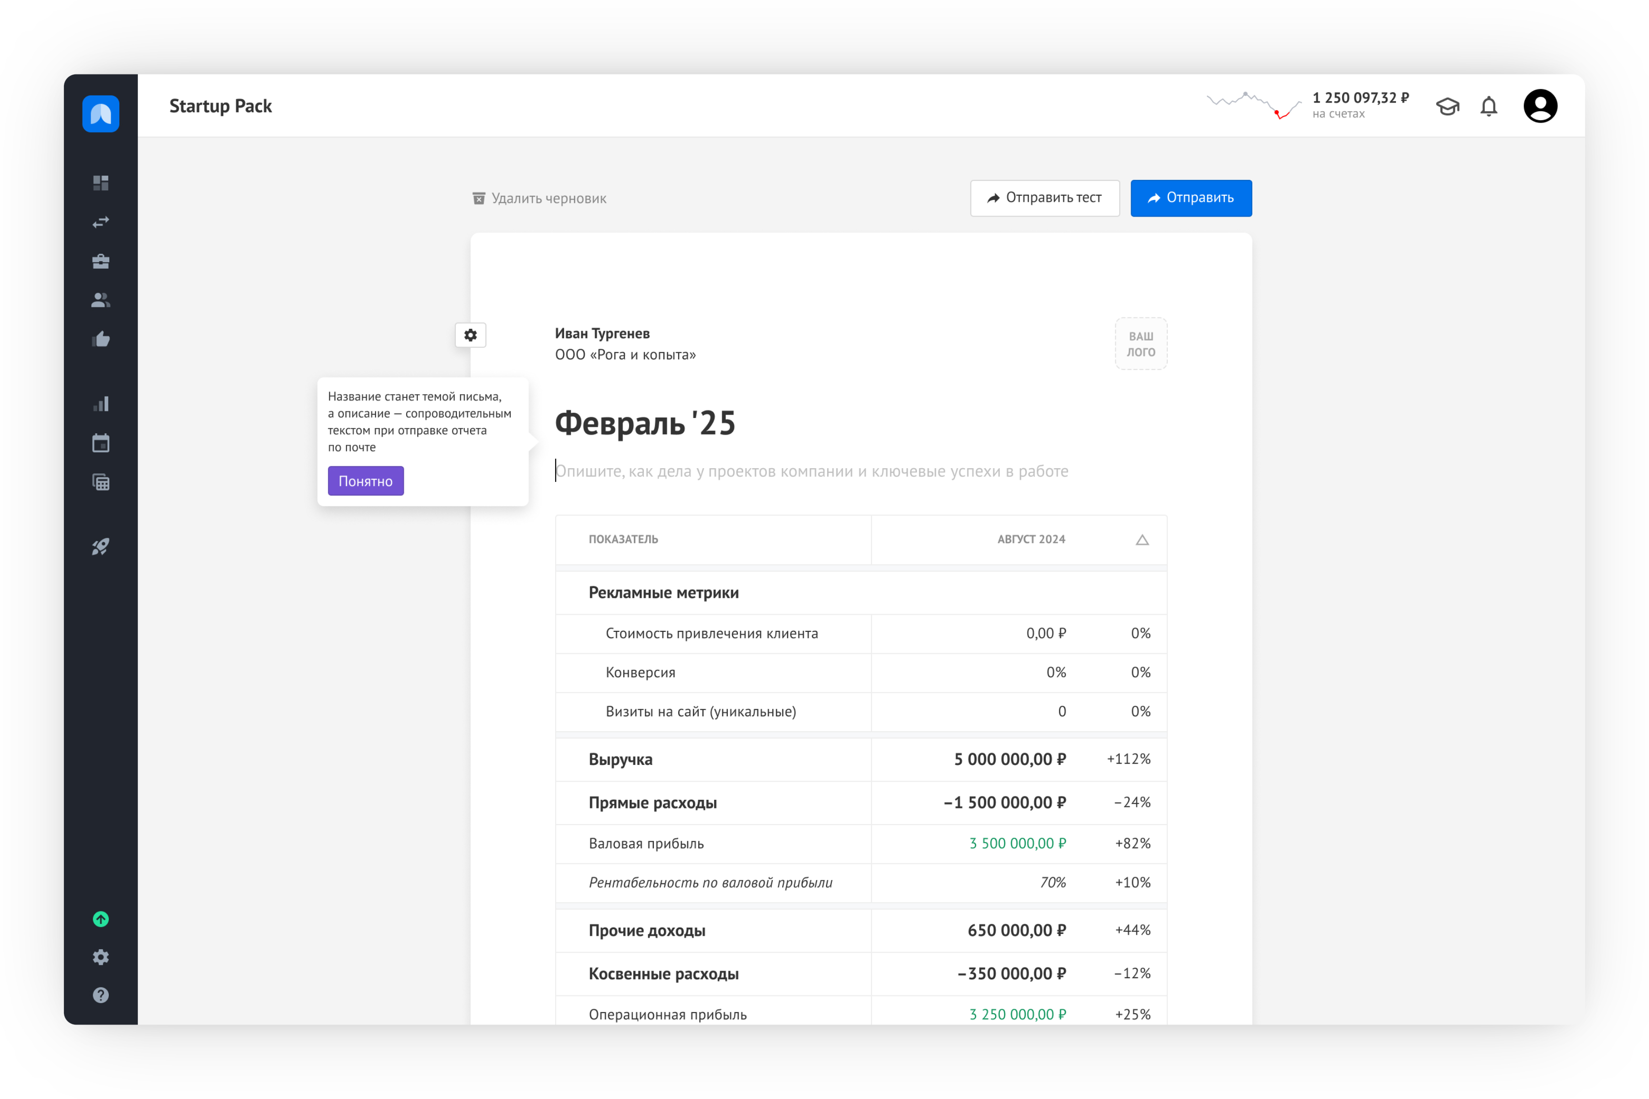Screen dimensions: 1649x1099
Task: Open the bar chart reports icon in sidebar
Action: coord(101,404)
